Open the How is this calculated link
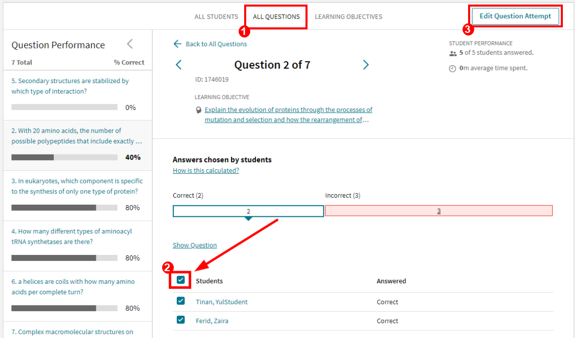 (205, 170)
